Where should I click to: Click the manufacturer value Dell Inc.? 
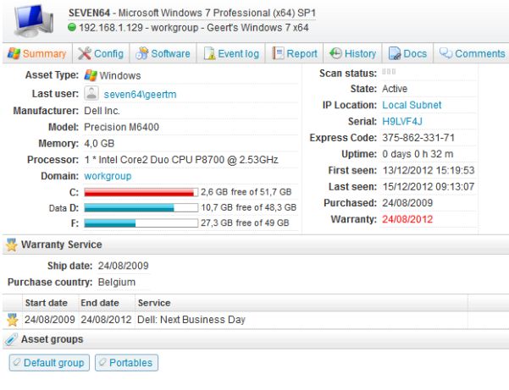pyautogui.click(x=102, y=111)
